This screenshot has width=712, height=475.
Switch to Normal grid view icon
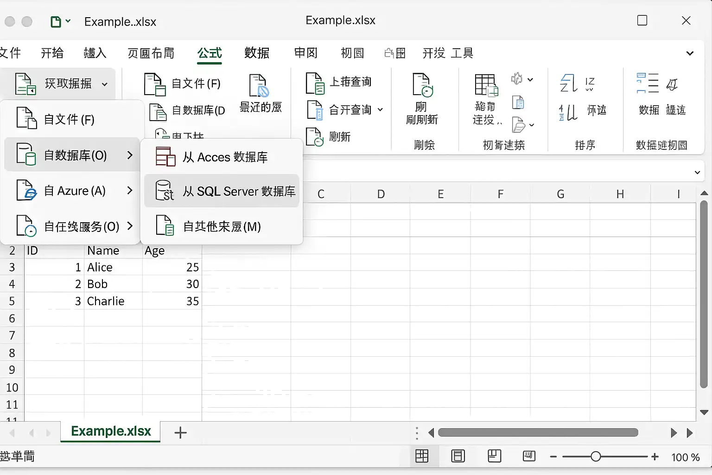(x=422, y=456)
